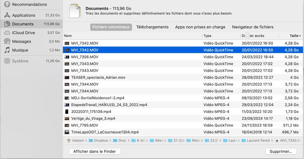This screenshot has width=304, height=159.
Task: Select the Messages bubble icon
Action: [7, 41]
